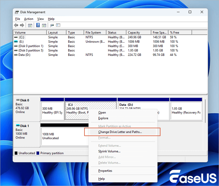Open the Action menu
219x186 pixels.
point(28,19)
